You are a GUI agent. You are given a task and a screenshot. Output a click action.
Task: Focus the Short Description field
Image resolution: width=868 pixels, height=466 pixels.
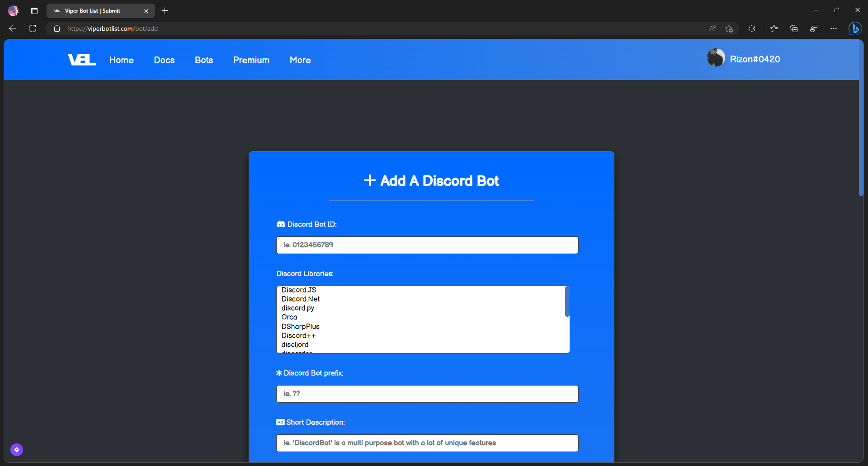click(x=427, y=443)
